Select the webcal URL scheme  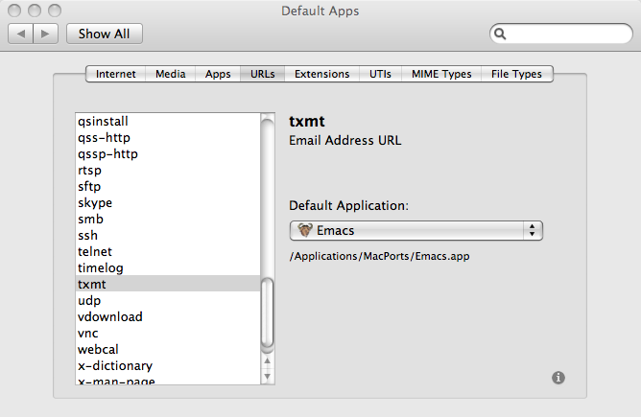tap(98, 349)
